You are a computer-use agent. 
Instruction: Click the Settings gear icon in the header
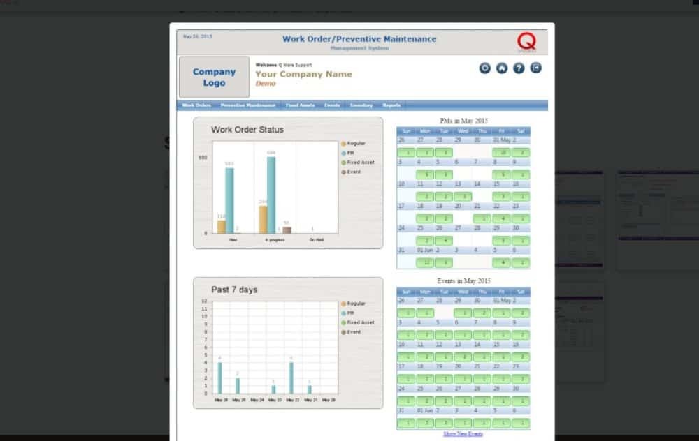pos(485,68)
